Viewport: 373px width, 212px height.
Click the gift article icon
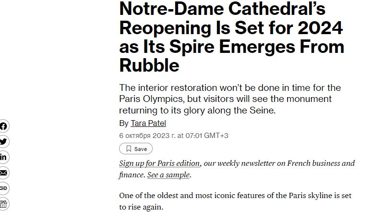coord(4,203)
